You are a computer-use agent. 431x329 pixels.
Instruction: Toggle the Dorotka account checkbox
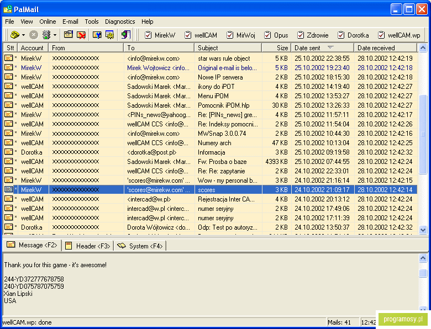[341, 35]
